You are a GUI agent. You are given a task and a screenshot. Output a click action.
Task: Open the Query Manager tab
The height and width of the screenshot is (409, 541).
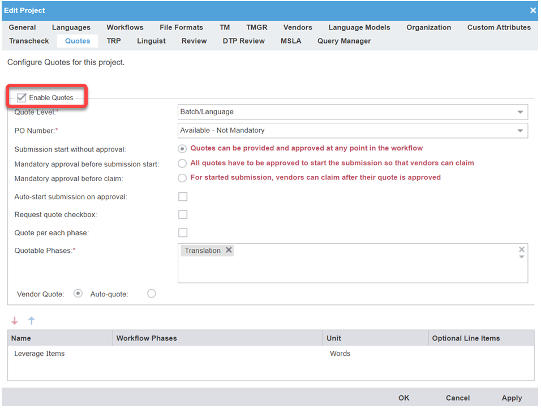click(344, 41)
